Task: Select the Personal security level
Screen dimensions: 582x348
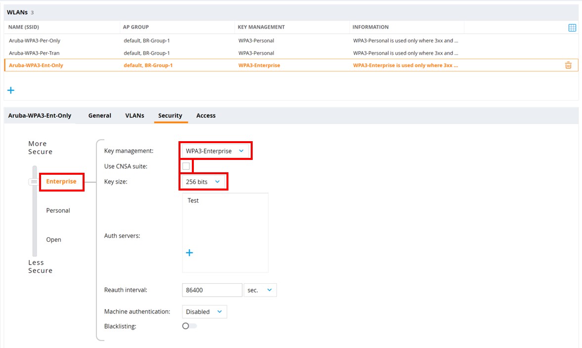Action: point(58,210)
